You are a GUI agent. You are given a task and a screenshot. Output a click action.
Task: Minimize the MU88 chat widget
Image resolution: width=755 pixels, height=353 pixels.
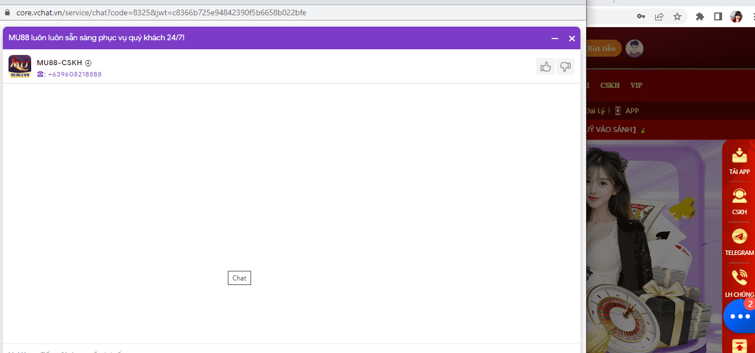point(555,39)
